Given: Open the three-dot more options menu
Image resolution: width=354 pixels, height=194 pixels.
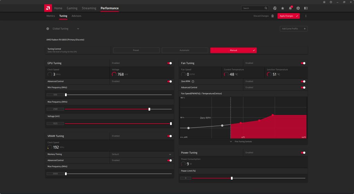Looking at the screenshot, I should (306, 16).
